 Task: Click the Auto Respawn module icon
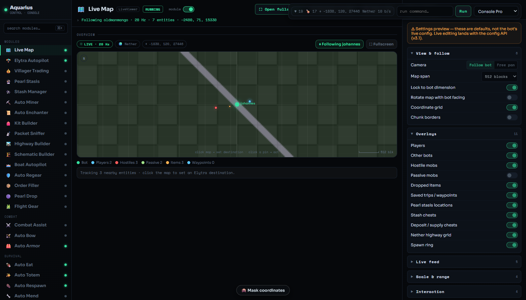8,286
